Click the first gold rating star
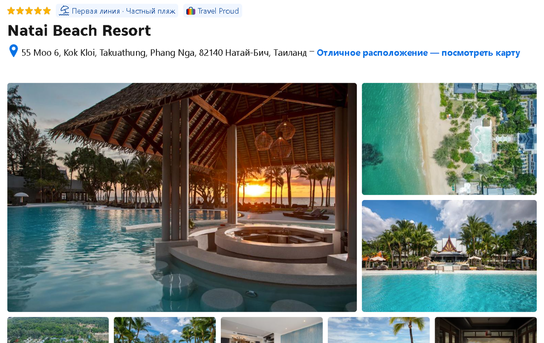544x343 pixels. pyautogui.click(x=12, y=11)
